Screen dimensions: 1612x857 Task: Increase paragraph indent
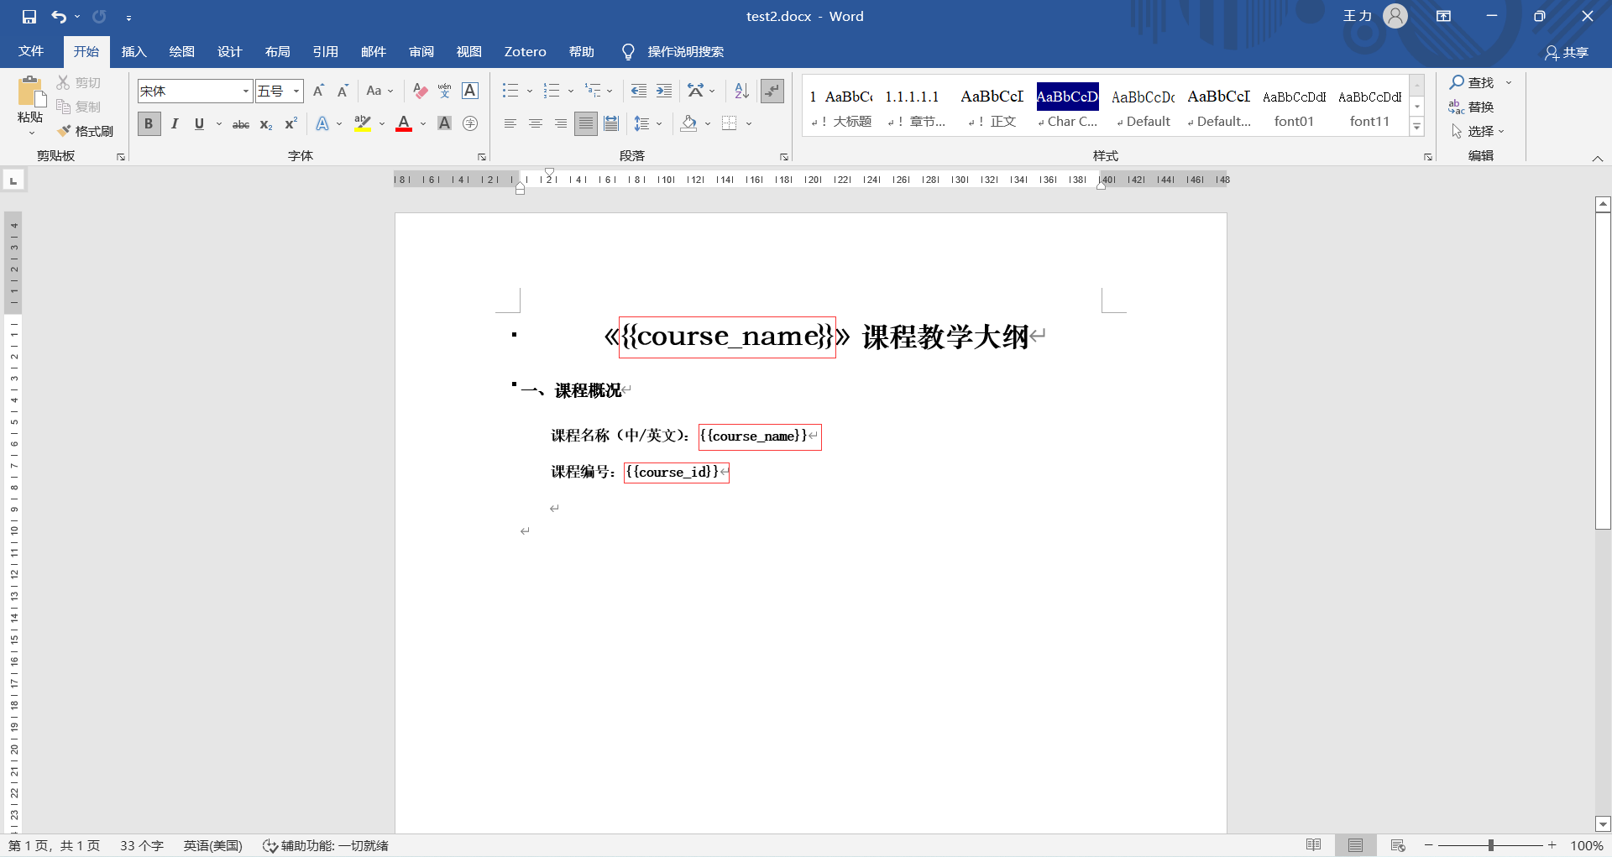[663, 91]
